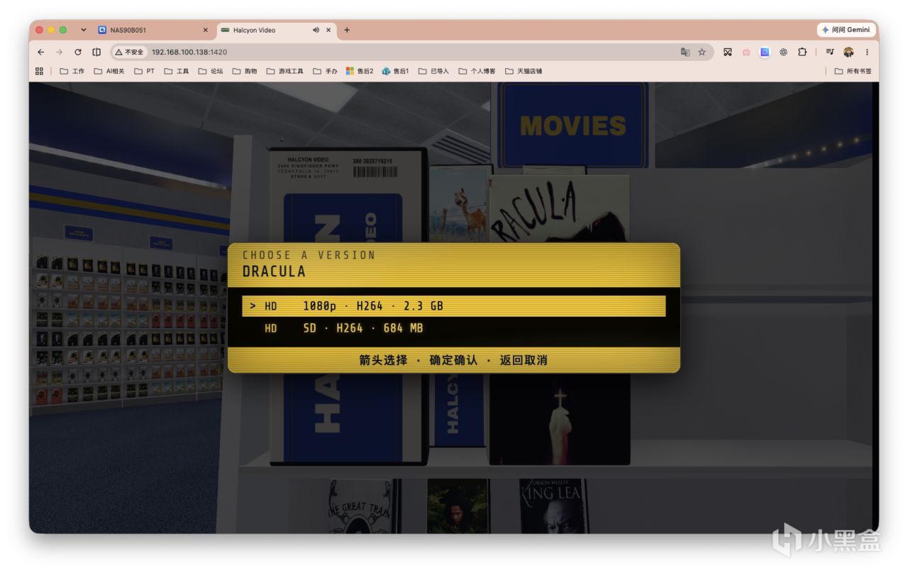
Task: Open the 手办 bookmark folder
Action: coord(325,71)
